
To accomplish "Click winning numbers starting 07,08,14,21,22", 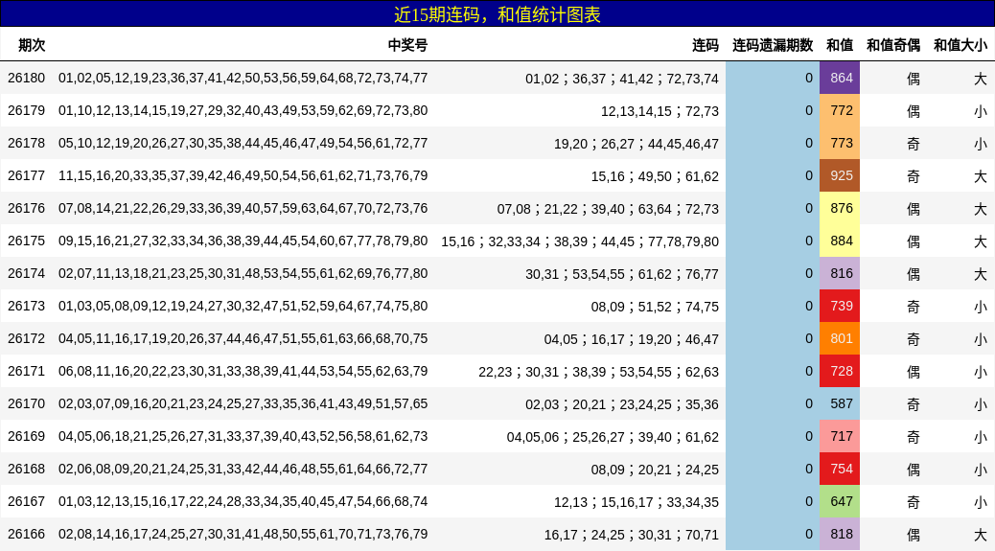I will tap(243, 208).
